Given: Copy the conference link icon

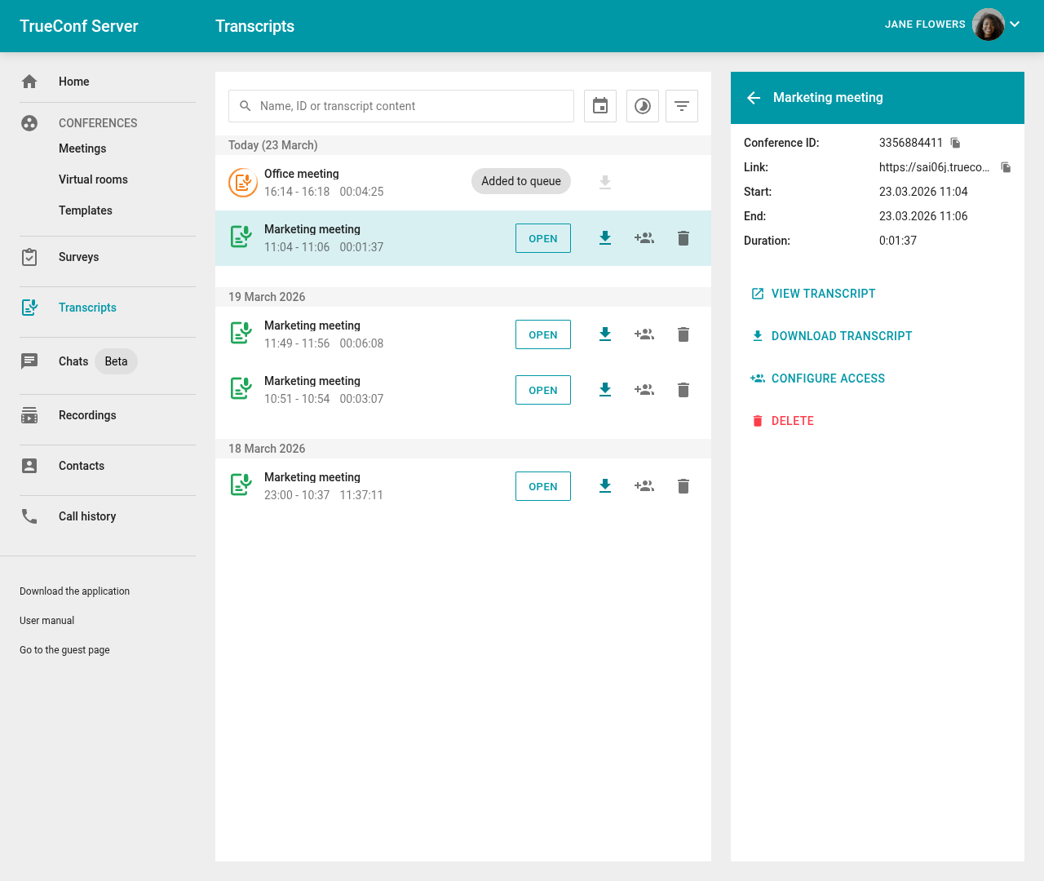Looking at the screenshot, I should pos(1006,167).
